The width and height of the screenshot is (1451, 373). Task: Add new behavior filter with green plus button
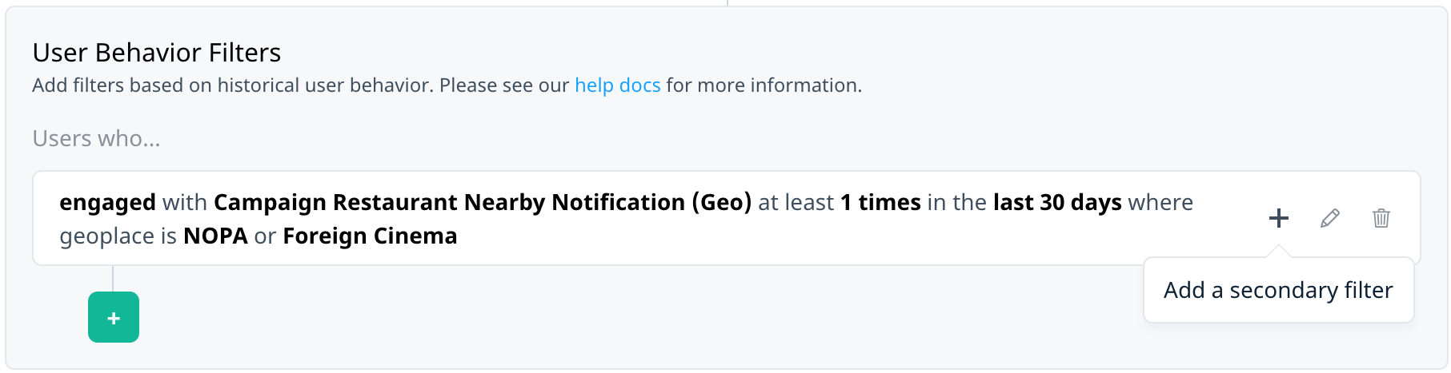(114, 317)
